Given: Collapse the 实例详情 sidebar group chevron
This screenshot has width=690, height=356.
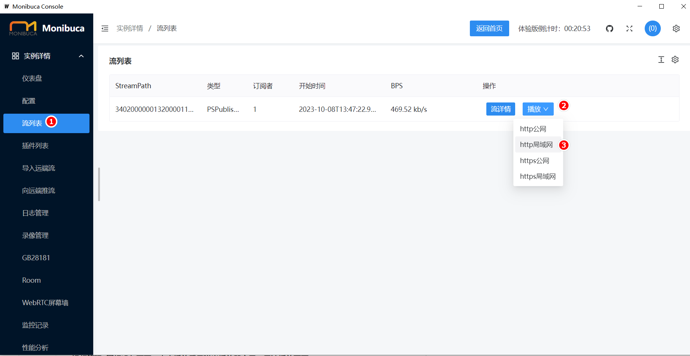Looking at the screenshot, I should click(x=81, y=56).
